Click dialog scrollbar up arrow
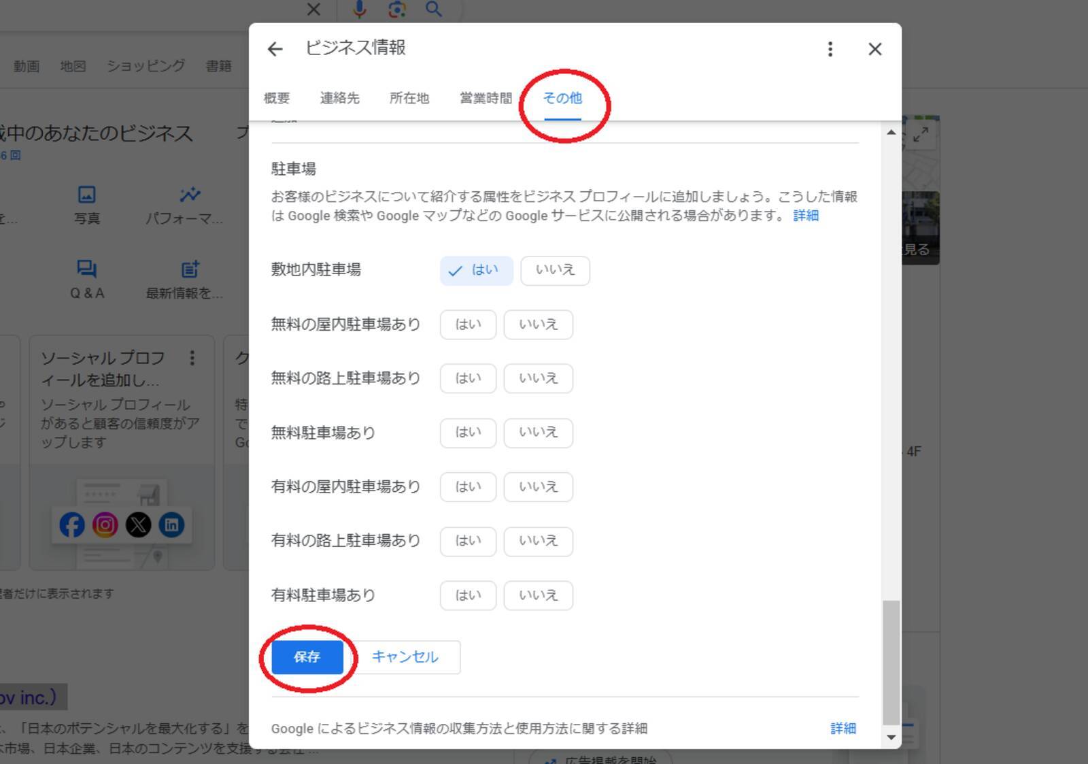The width and height of the screenshot is (1088, 764). [891, 132]
